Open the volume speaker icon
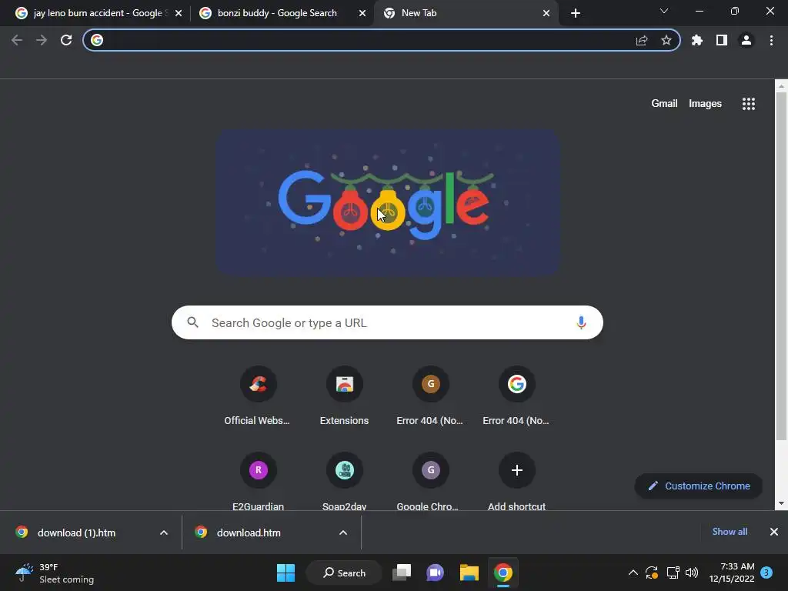 coord(692,573)
